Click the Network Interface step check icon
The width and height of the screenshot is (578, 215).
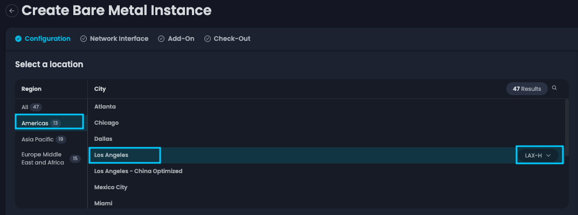click(84, 39)
